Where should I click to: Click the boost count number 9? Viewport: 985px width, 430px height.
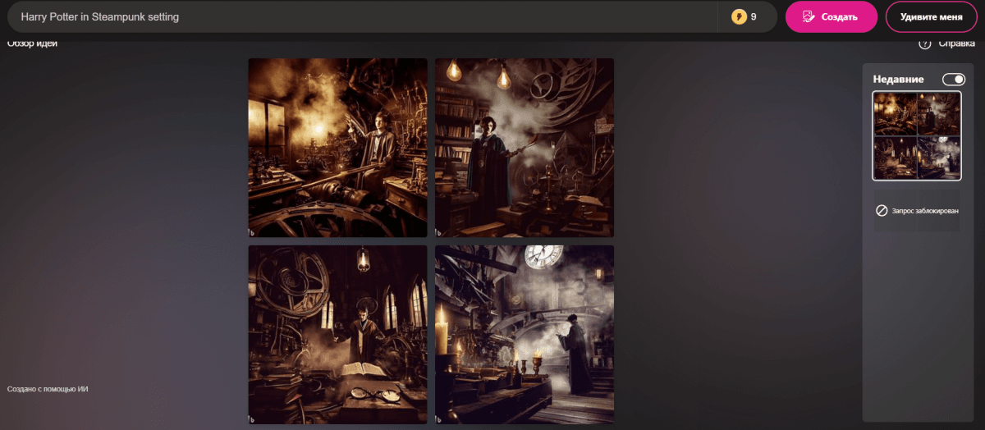point(754,16)
